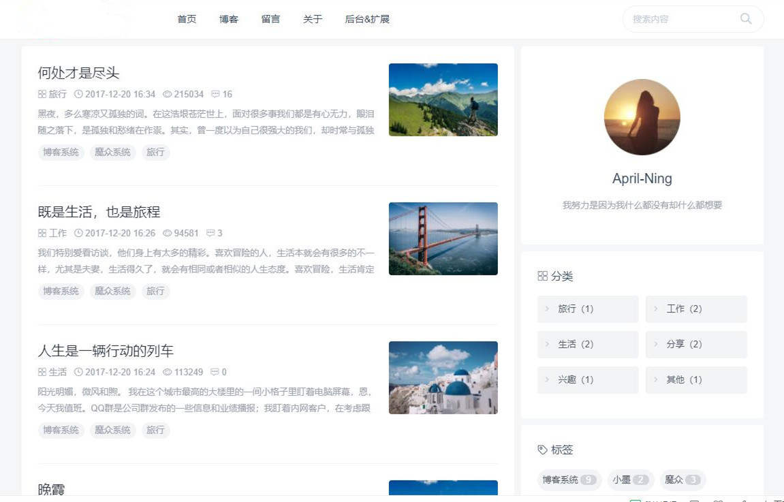Expand the 旅行 (1) category
784x502 pixels.
(588, 309)
